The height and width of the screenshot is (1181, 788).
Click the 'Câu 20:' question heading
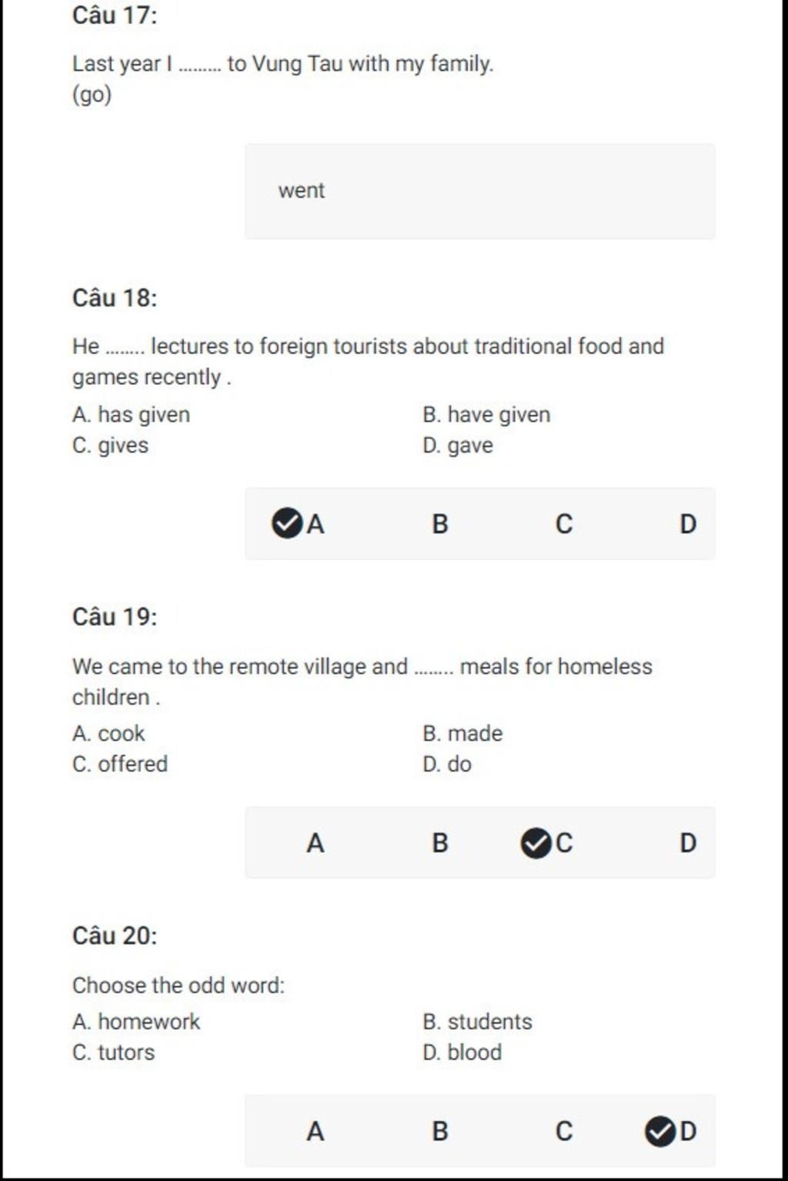click(x=115, y=935)
